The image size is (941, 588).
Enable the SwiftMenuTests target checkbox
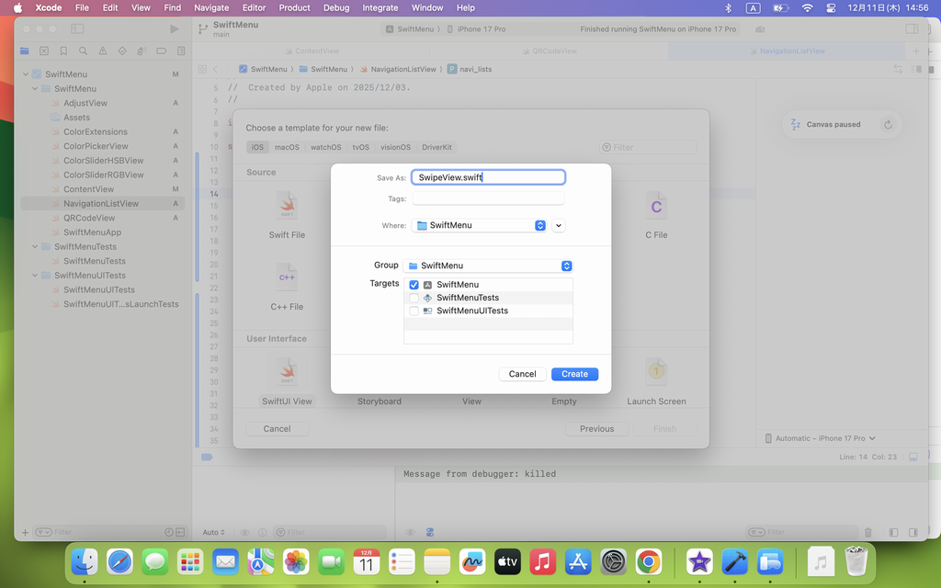coord(414,298)
